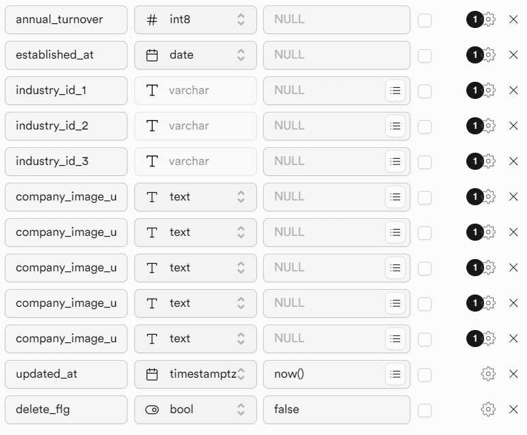Open default value suggestions for industry_id_1
Screen dimensions: 527x435
coord(395,90)
